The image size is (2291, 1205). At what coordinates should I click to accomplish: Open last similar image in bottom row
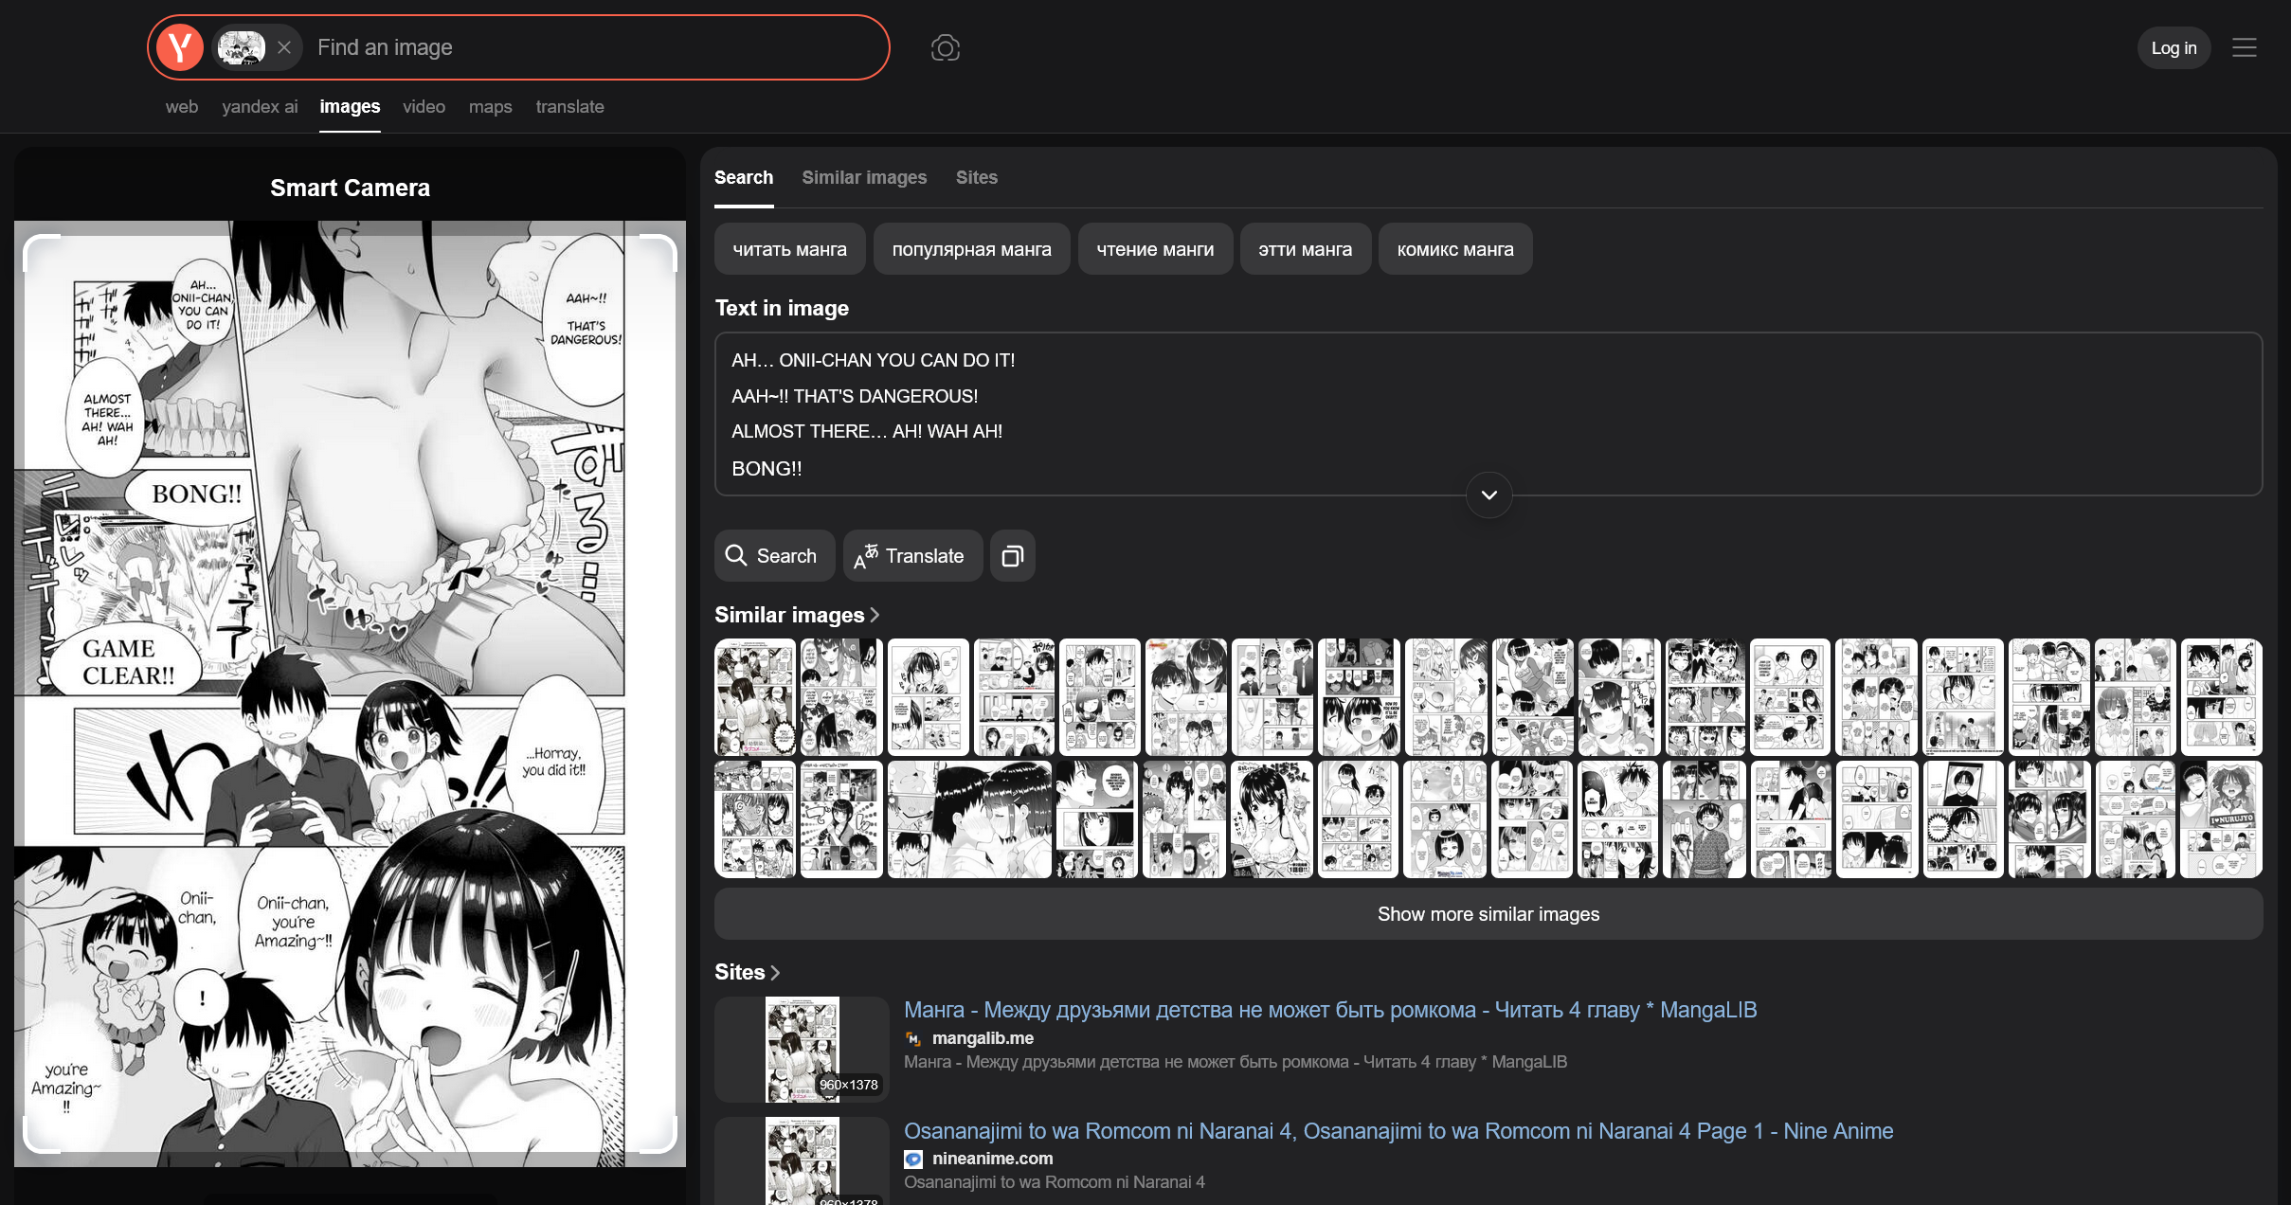[2221, 819]
